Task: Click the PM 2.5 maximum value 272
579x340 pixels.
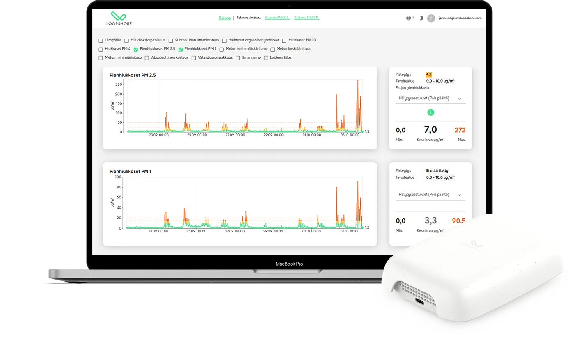Action: [460, 130]
